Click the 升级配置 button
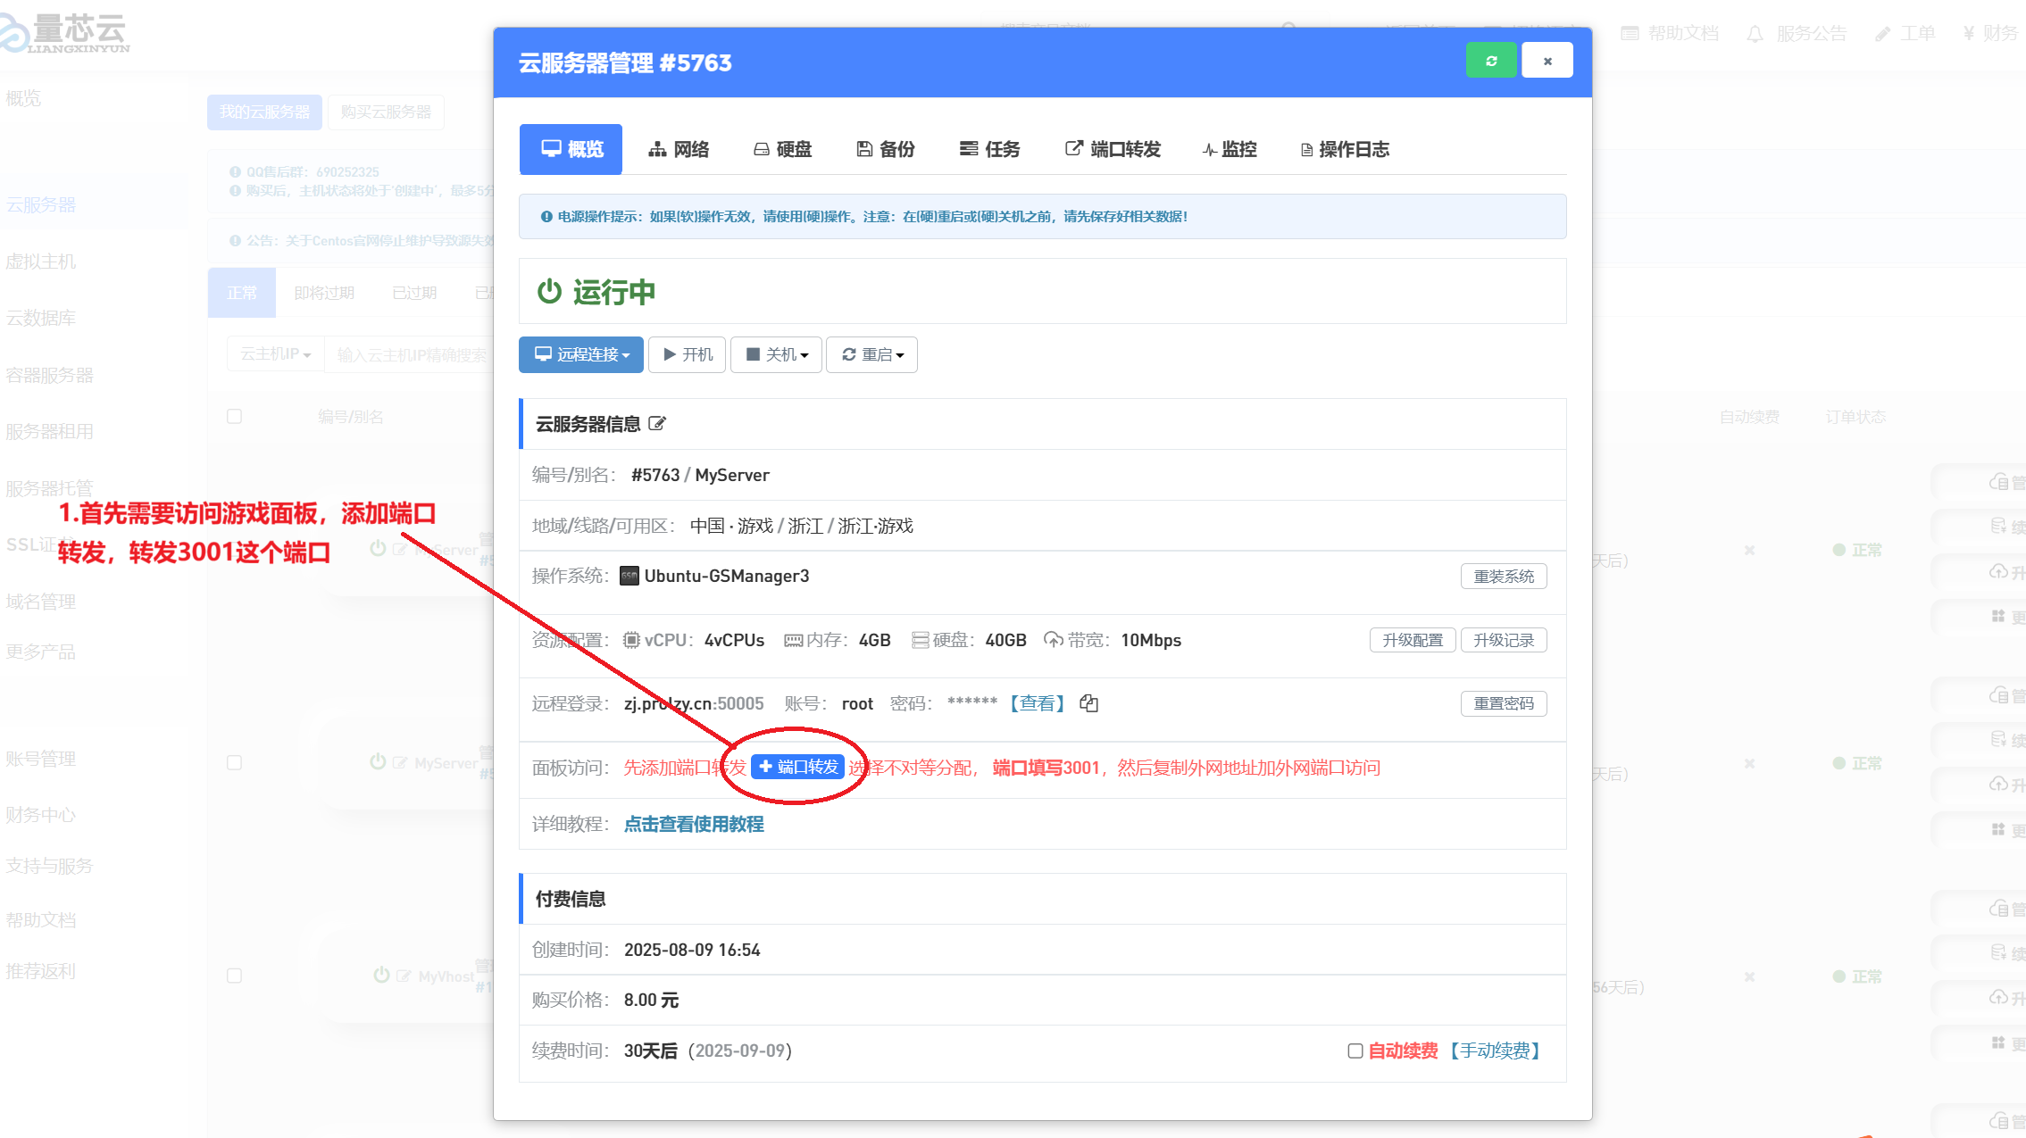 click(x=1413, y=640)
